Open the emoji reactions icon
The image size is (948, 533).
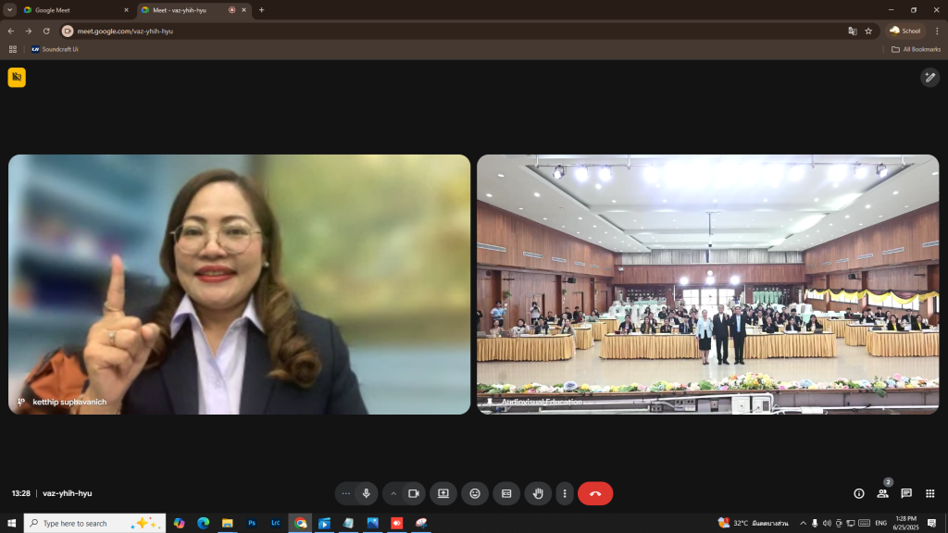coord(475,493)
